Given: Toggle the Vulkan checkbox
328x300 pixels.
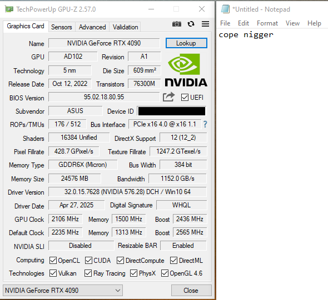Looking at the screenshot, I should click(53, 273).
